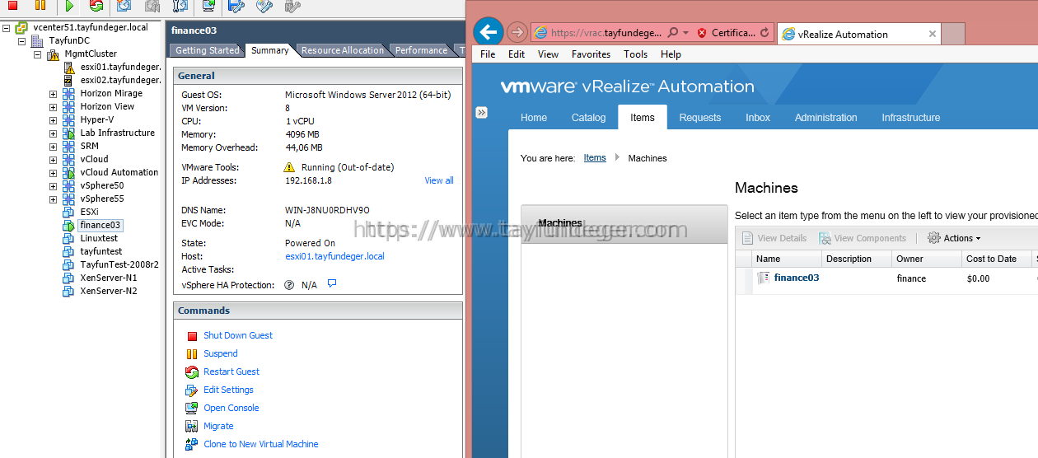
Task: Click the red Power Off toolbar icon
Action: tap(12, 6)
